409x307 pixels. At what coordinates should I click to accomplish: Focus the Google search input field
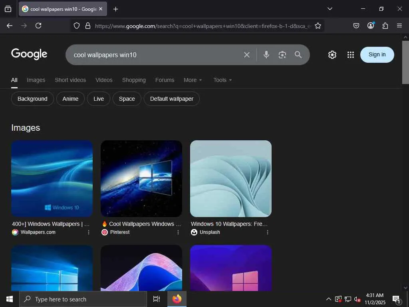coord(157,55)
